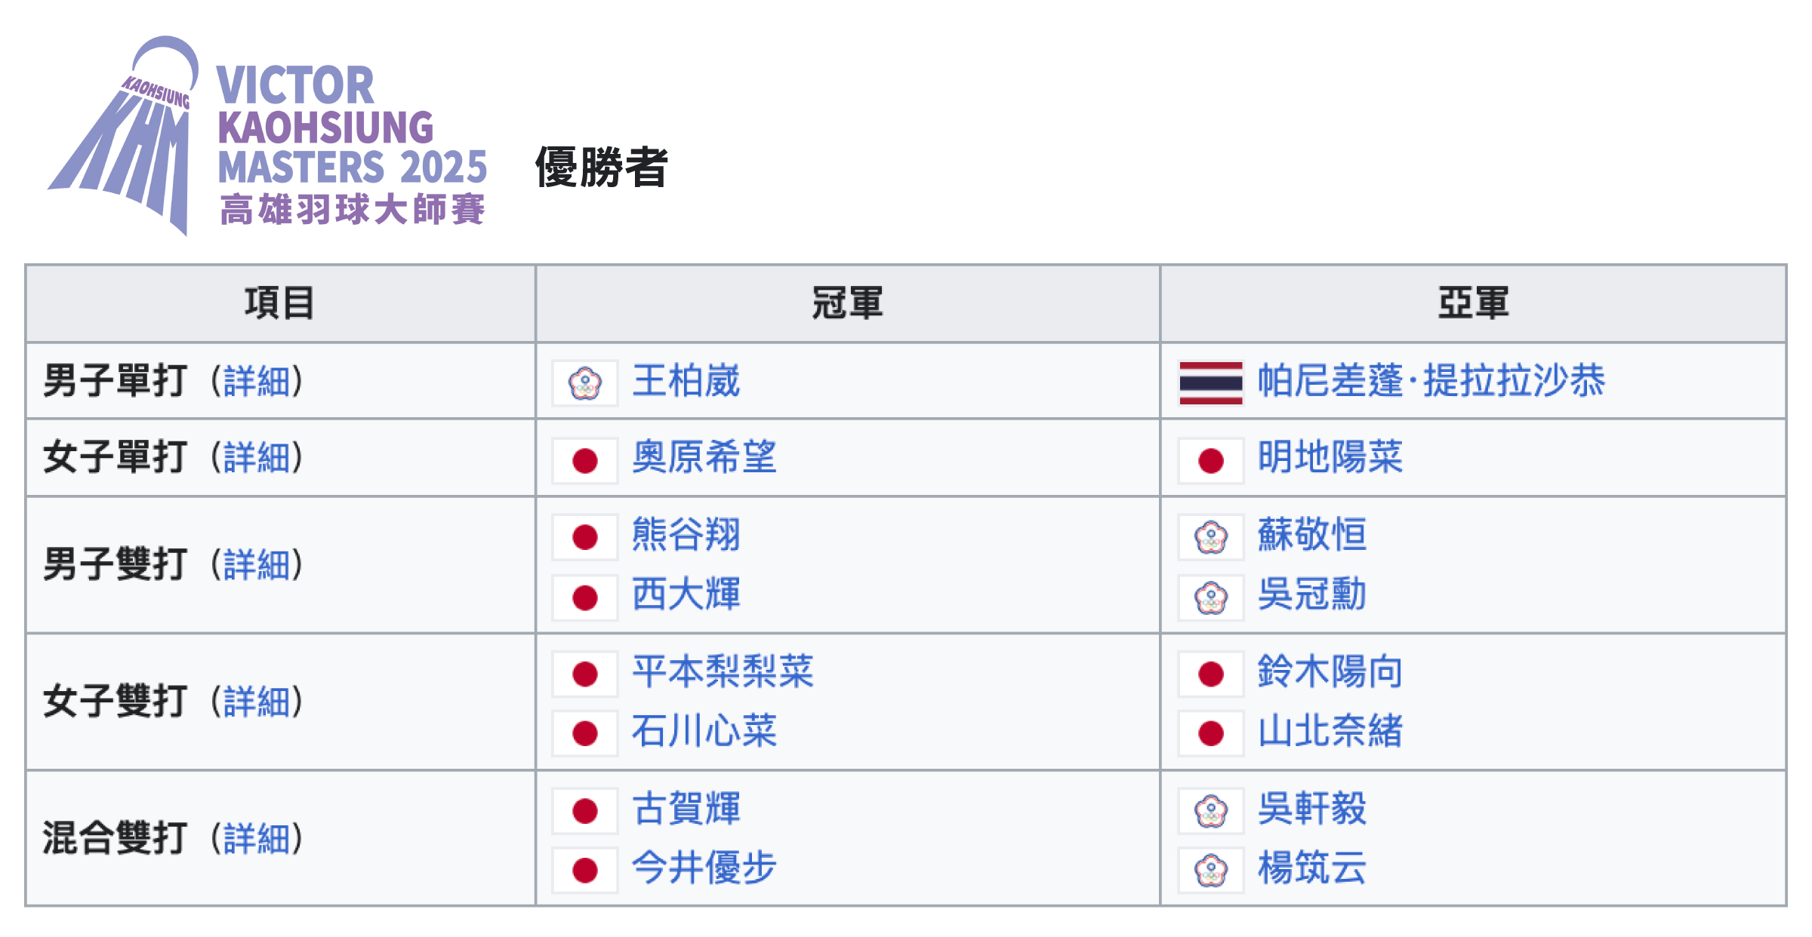
Task: Open the 山北奈緒 player link
Action: [1330, 731]
